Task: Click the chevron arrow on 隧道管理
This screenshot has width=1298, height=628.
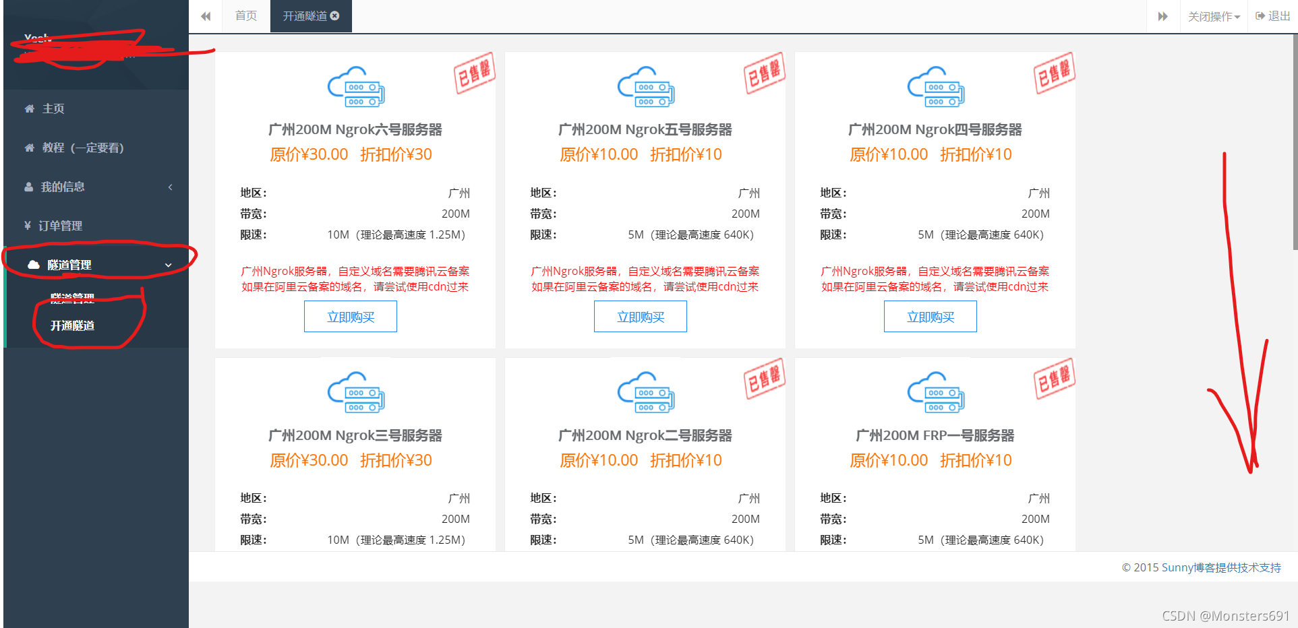Action: coord(169,265)
